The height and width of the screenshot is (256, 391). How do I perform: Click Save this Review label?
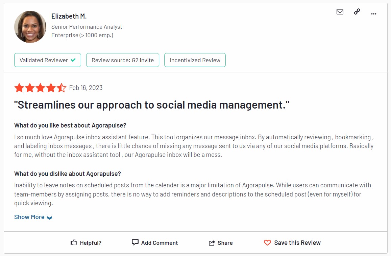point(297,243)
